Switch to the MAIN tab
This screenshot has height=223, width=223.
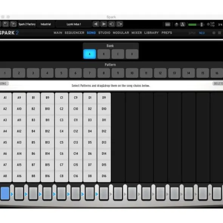[x=58, y=33]
